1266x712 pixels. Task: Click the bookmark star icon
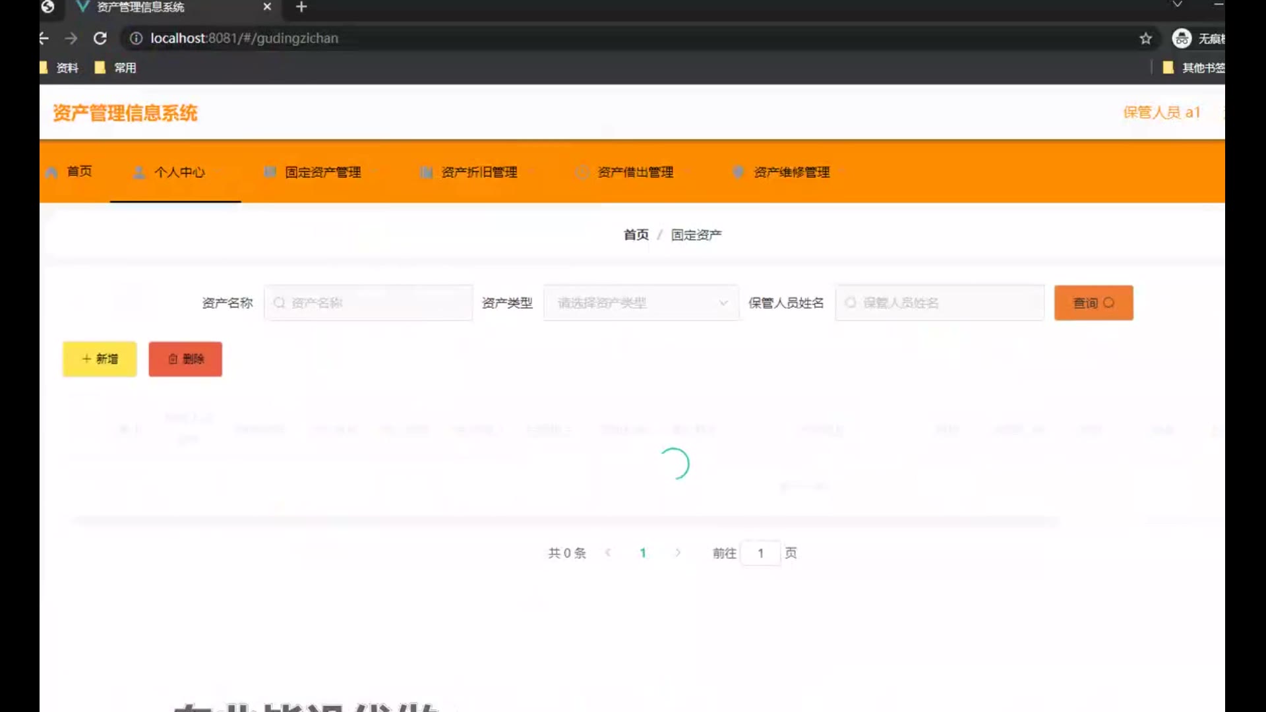1146,38
